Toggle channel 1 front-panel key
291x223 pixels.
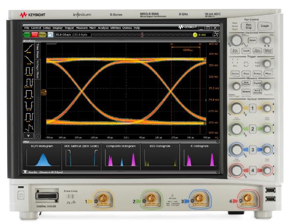click(x=252, y=108)
